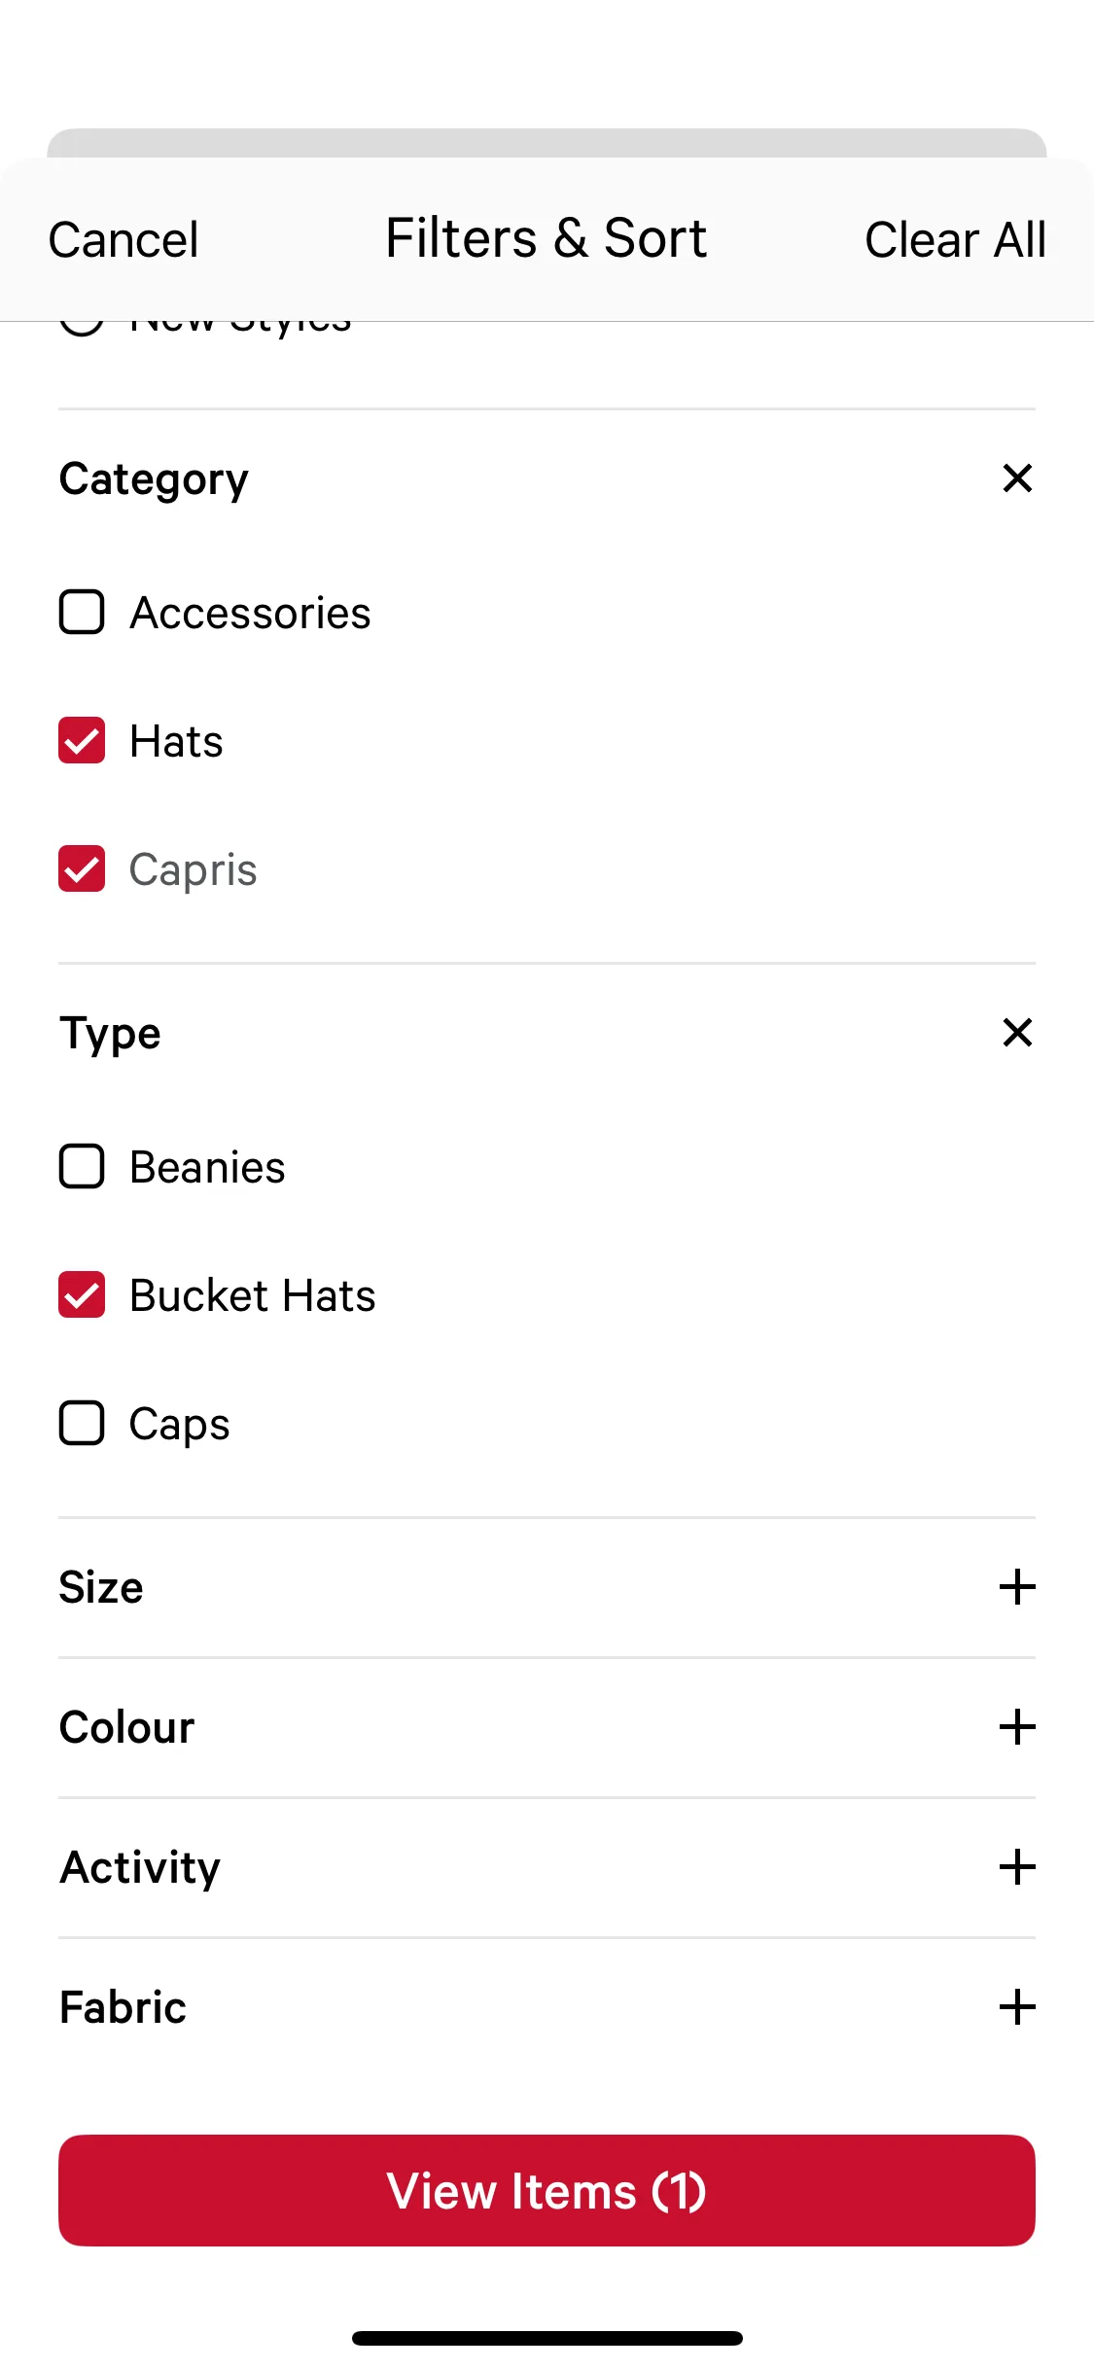
Task: Deselect the Bucket Hats checkbox
Action: (82, 1295)
